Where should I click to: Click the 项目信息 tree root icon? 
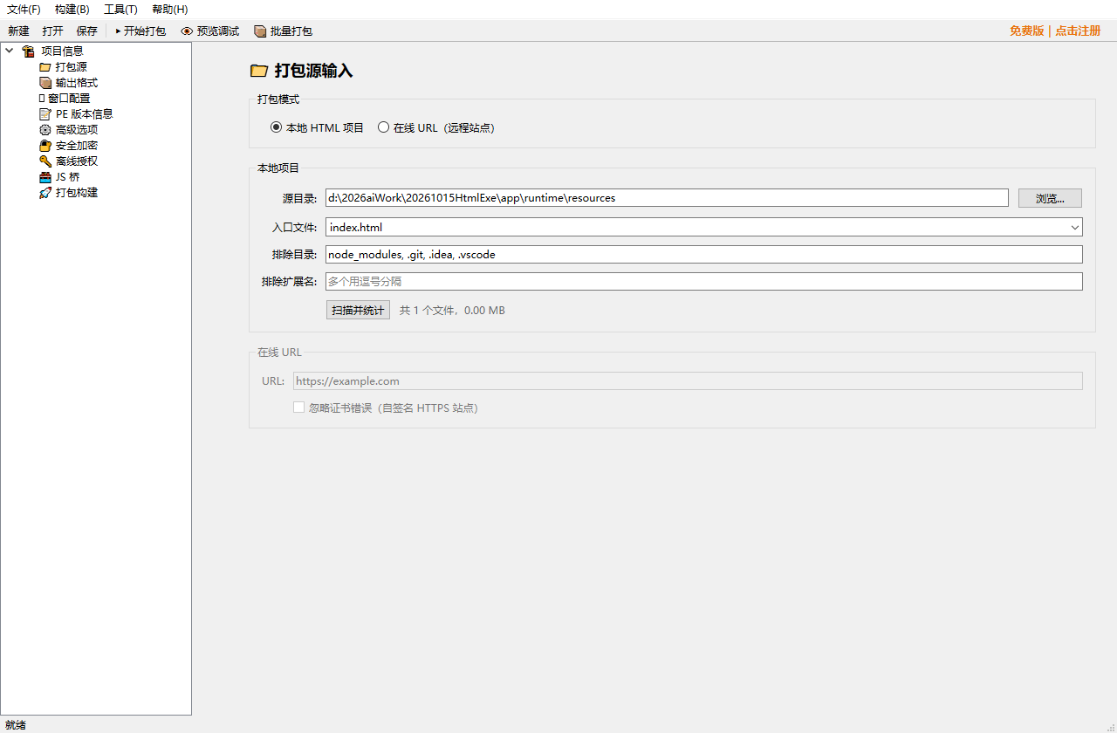click(x=28, y=51)
